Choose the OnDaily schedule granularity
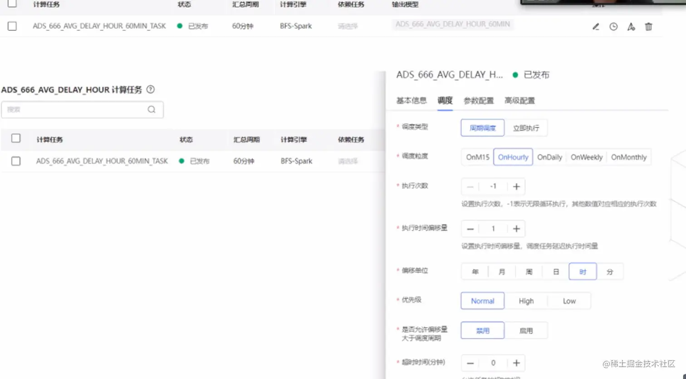The width and height of the screenshot is (686, 379). point(549,157)
